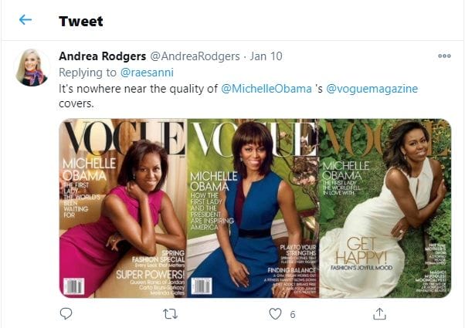Follow the @MichelleObama mention link
Screen dimensions: 465x328
click(268, 89)
